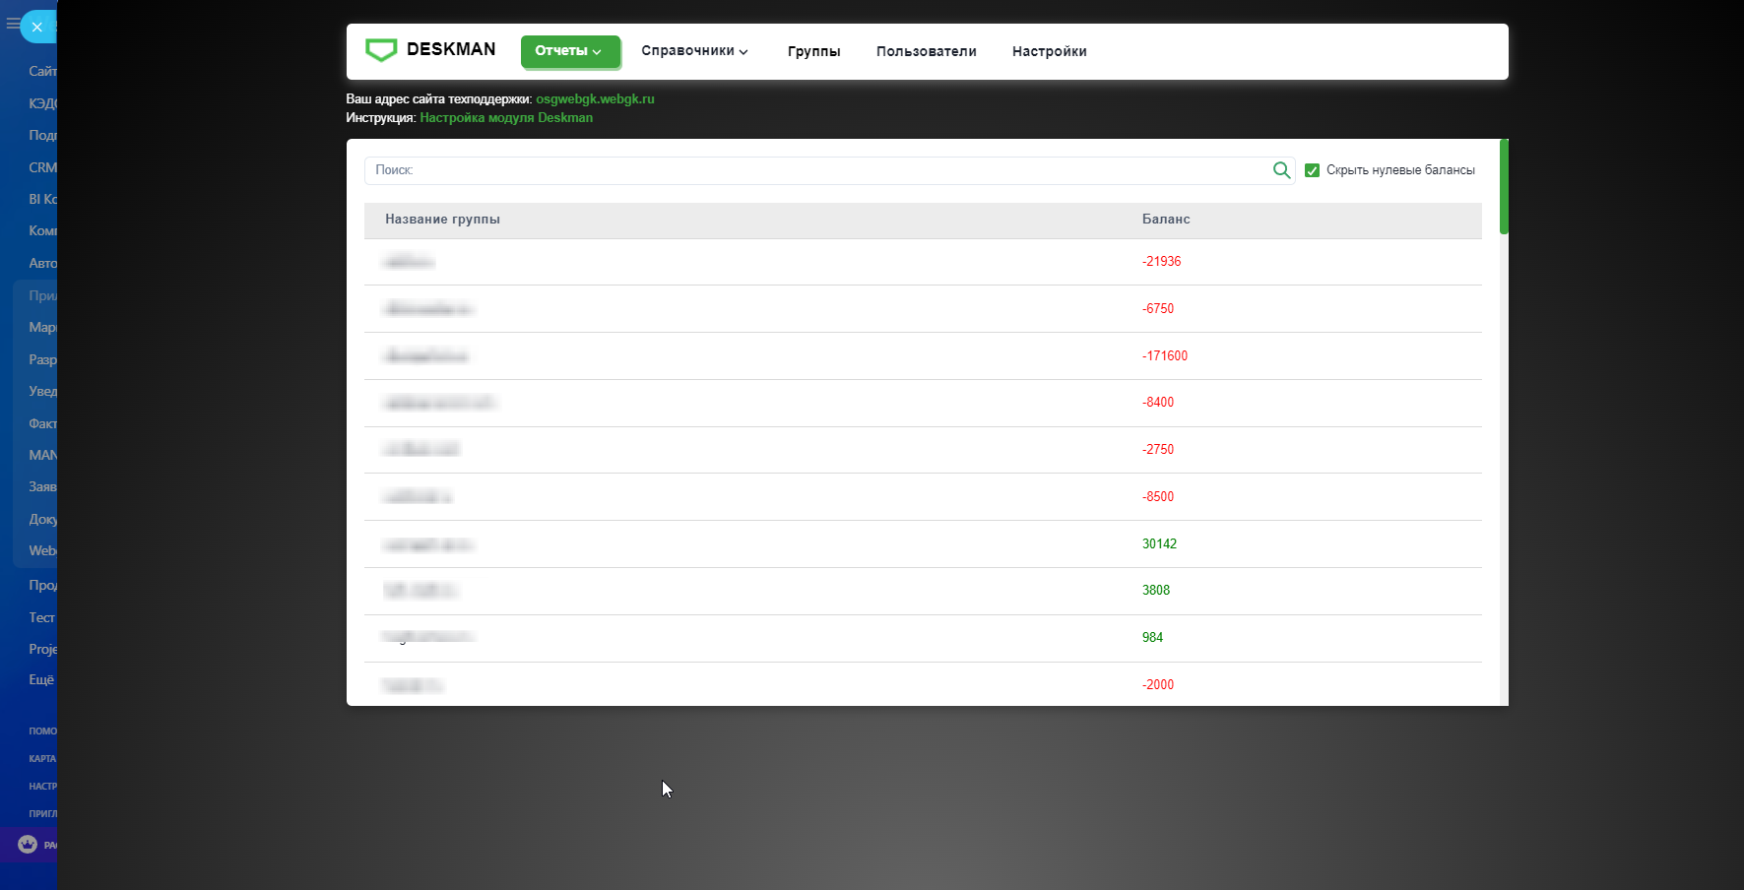Click the Баланс column header

point(1166,220)
